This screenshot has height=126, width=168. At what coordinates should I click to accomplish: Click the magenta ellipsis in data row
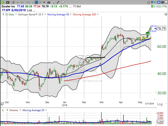click(70, 7)
